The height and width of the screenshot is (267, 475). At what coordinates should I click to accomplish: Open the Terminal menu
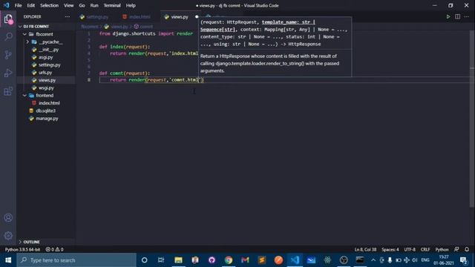coord(112,5)
